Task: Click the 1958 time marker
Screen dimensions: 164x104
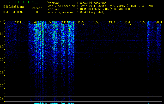Action: (127, 22)
